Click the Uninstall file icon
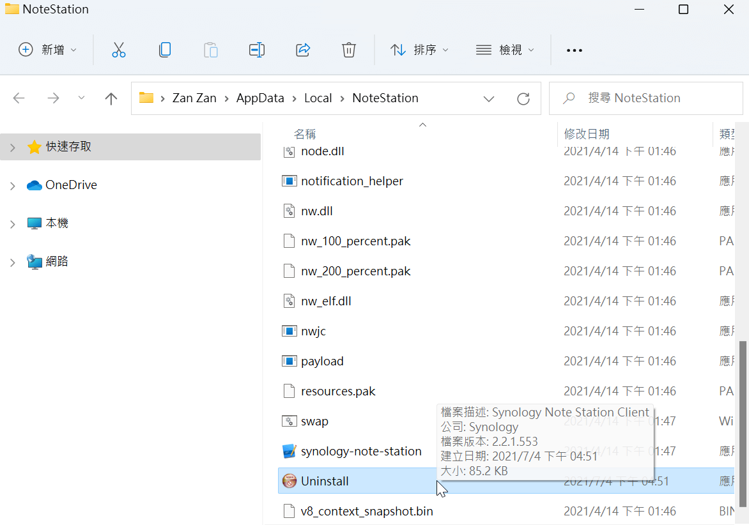Image resolution: width=749 pixels, height=525 pixels. pyautogui.click(x=289, y=481)
